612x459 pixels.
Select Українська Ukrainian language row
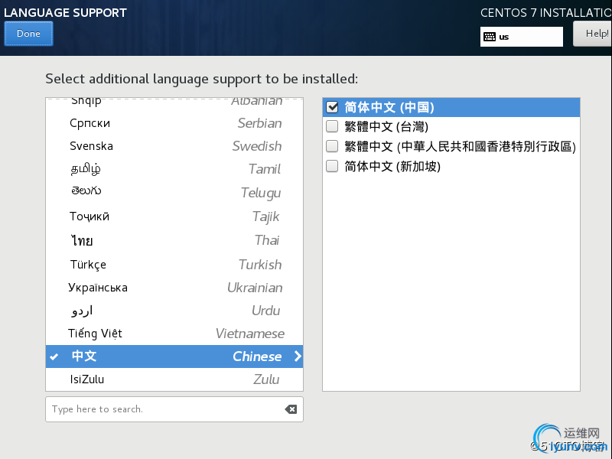[x=174, y=288]
